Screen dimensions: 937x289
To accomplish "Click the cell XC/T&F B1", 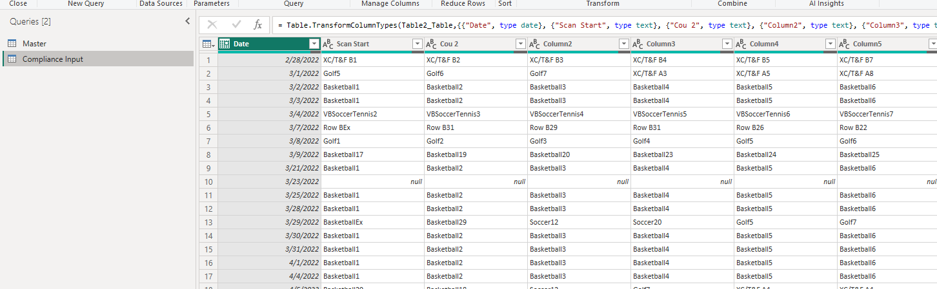I will click(x=372, y=60).
